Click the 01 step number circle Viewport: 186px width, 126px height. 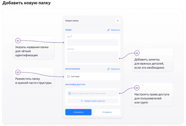coord(18,41)
